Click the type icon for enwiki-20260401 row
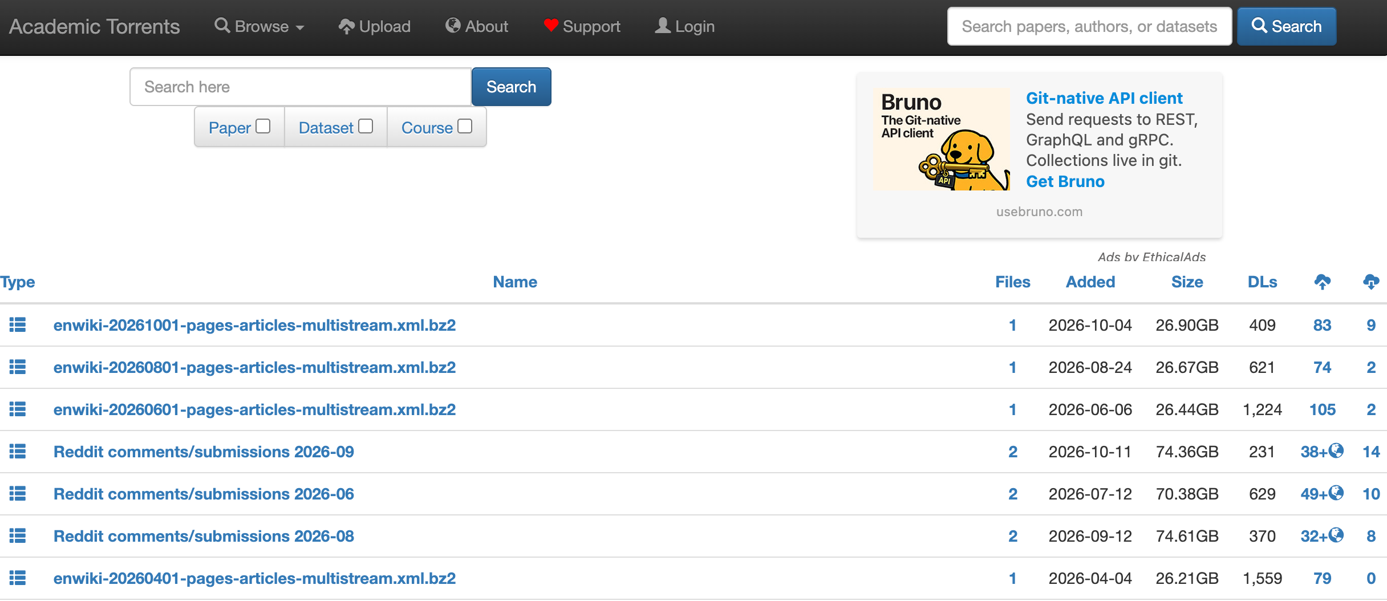The width and height of the screenshot is (1387, 601). coord(18,578)
